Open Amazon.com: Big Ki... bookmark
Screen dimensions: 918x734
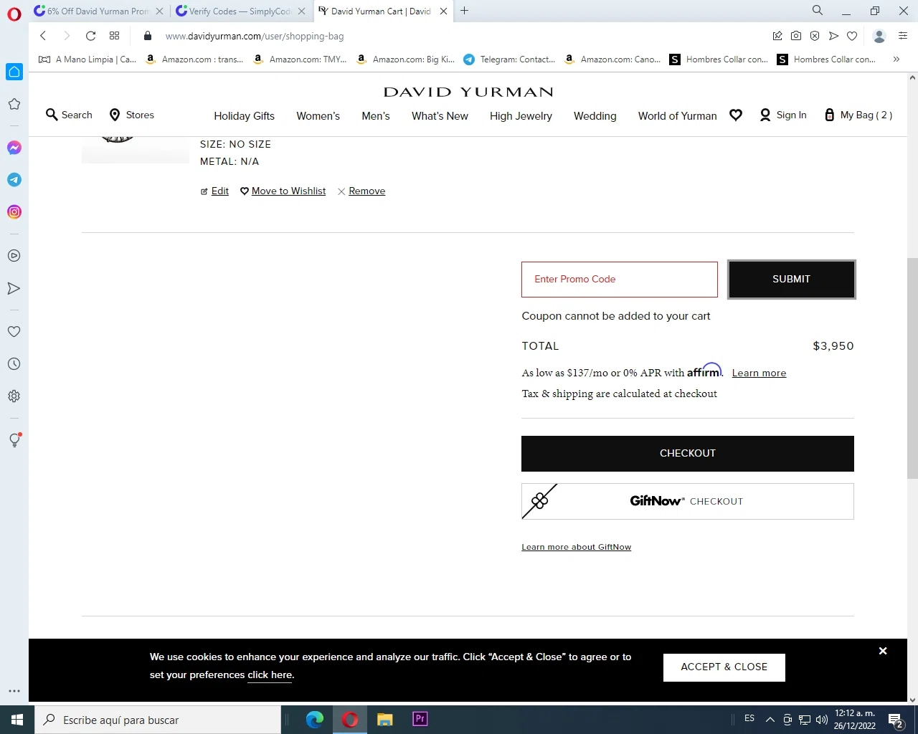pyautogui.click(x=406, y=59)
